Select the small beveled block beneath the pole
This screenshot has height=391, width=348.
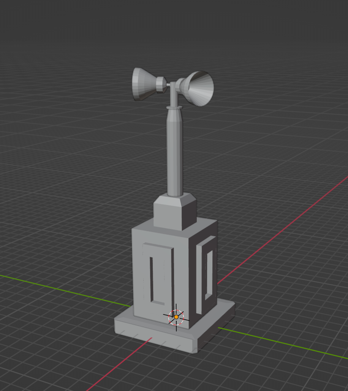[175, 211]
